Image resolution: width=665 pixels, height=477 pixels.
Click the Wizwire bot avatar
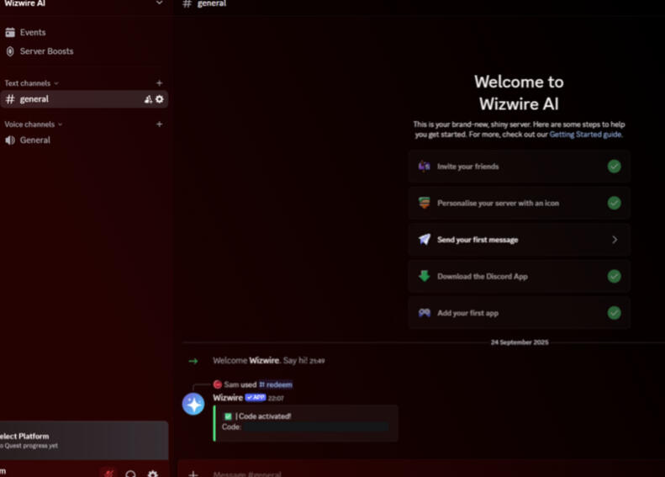click(x=193, y=404)
